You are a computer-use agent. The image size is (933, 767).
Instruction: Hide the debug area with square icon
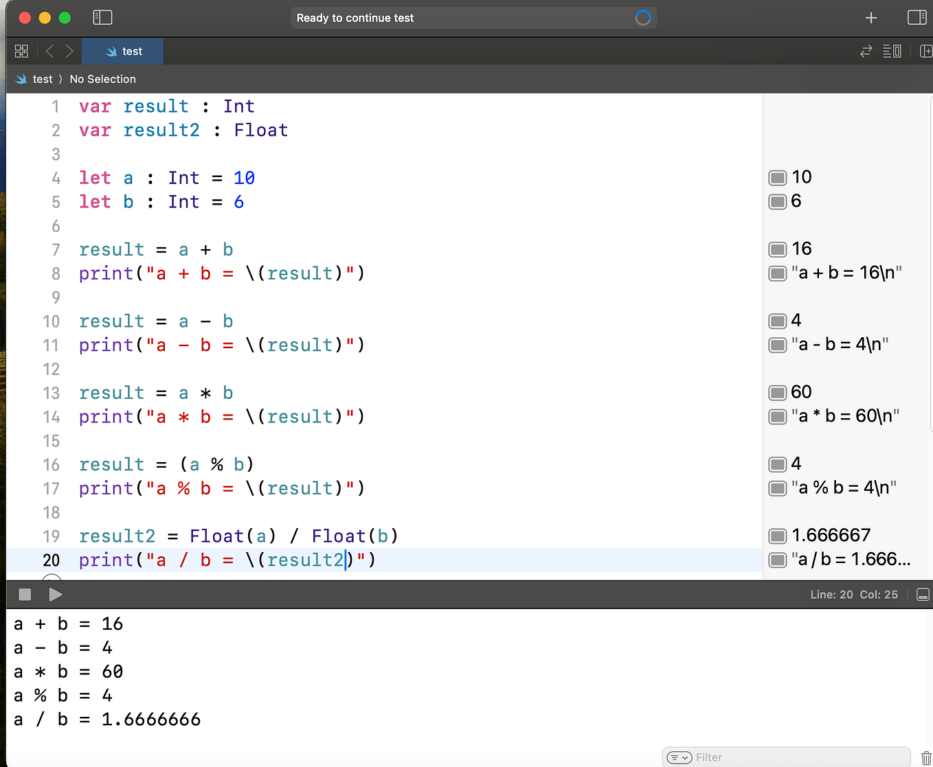(x=923, y=595)
